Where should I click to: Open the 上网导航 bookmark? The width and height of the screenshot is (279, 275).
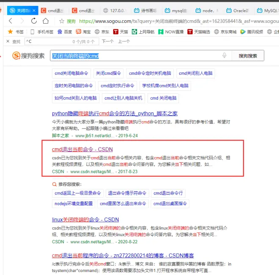pos(143,32)
